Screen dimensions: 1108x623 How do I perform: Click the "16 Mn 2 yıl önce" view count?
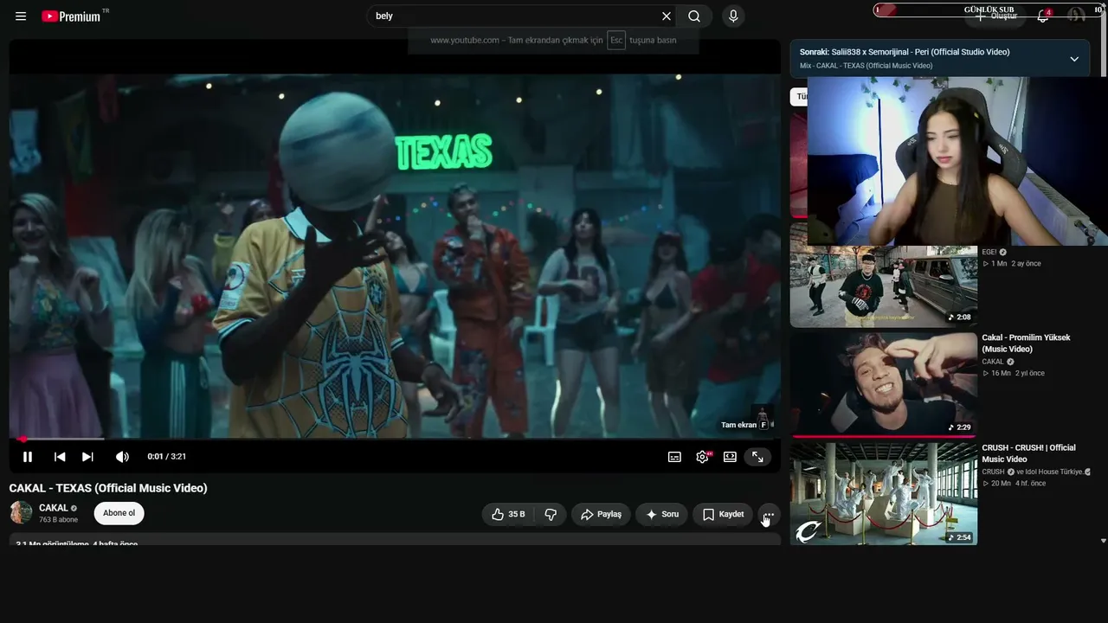[1014, 374]
